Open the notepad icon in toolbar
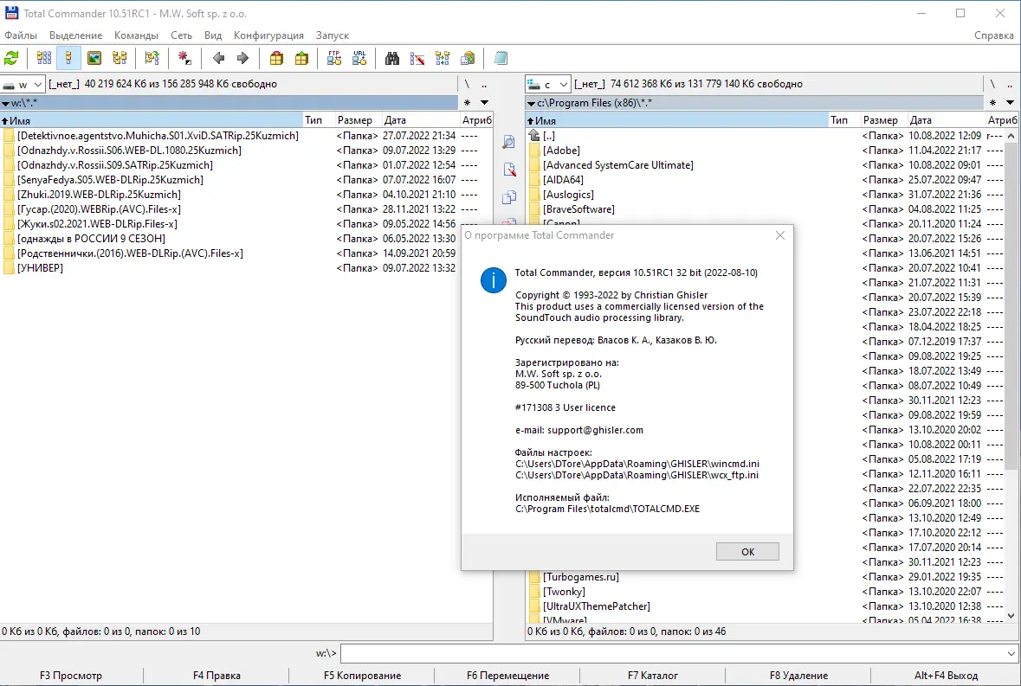Image resolution: width=1021 pixels, height=686 pixels. pos(501,59)
